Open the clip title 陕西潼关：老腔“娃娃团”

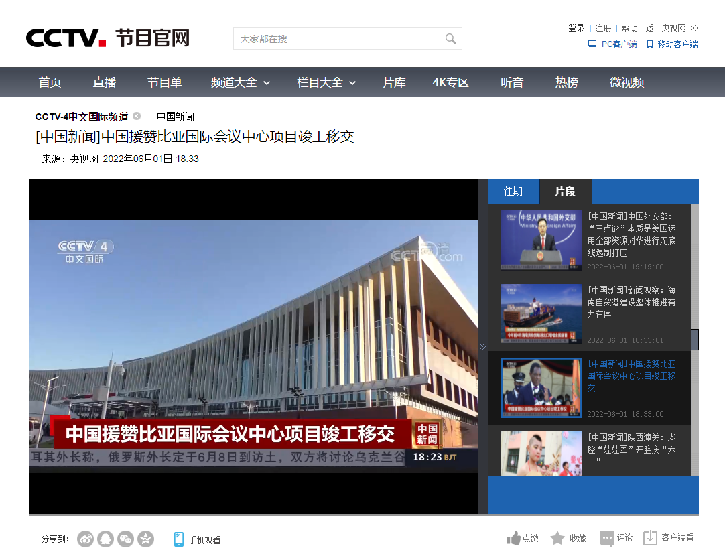pos(632,449)
